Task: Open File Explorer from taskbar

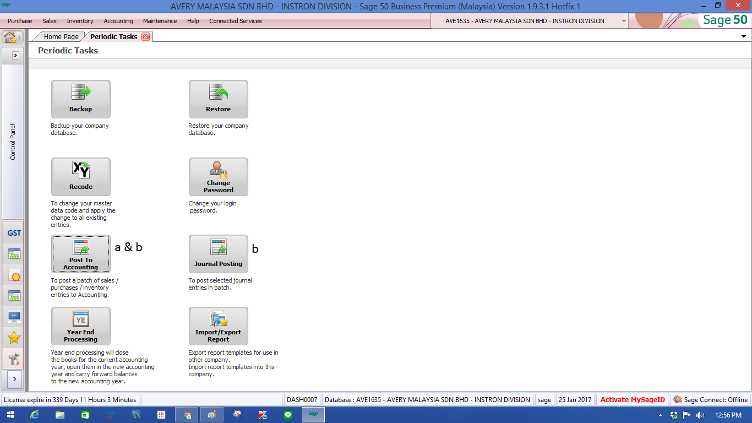Action: click(x=59, y=415)
